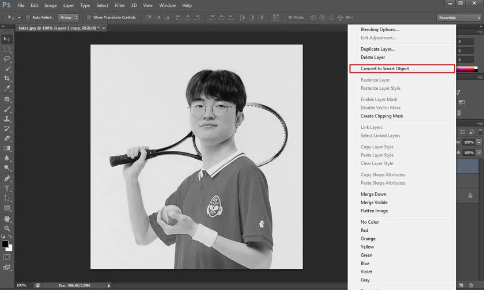
Task: Select the Quick Selection tool
Action: tap(7, 68)
